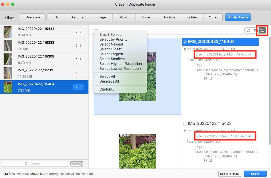Check the IMG_20220422_115403 checkbox

(185, 123)
